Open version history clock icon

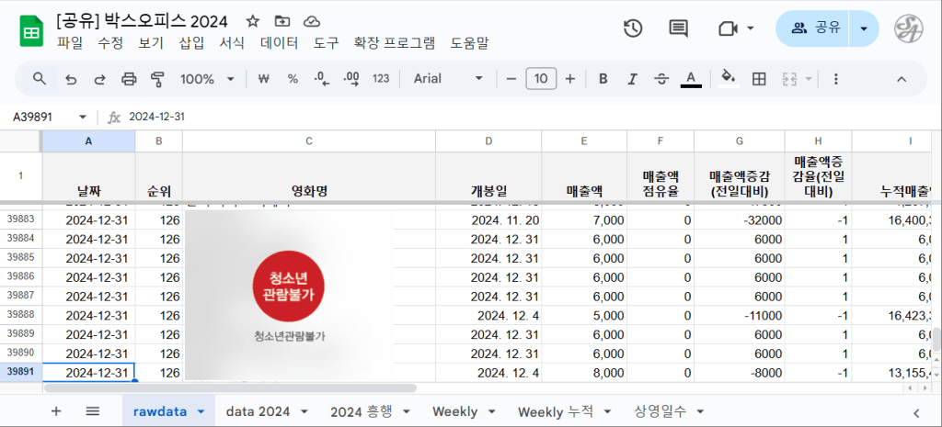pyautogui.click(x=633, y=28)
